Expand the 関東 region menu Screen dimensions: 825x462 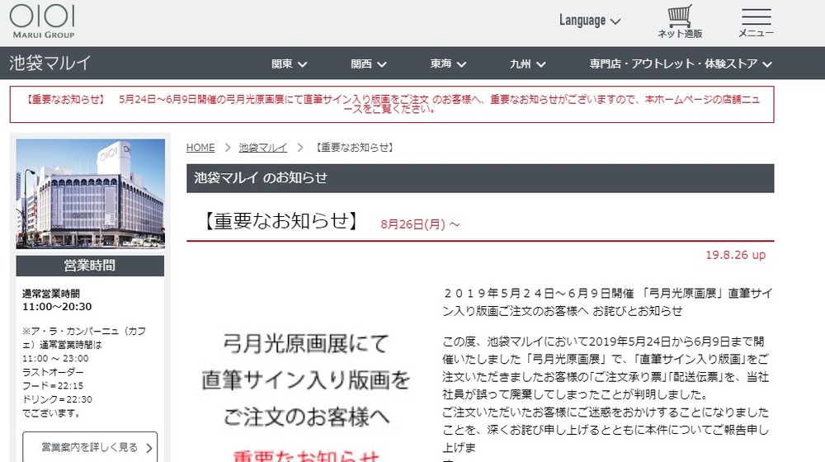289,64
